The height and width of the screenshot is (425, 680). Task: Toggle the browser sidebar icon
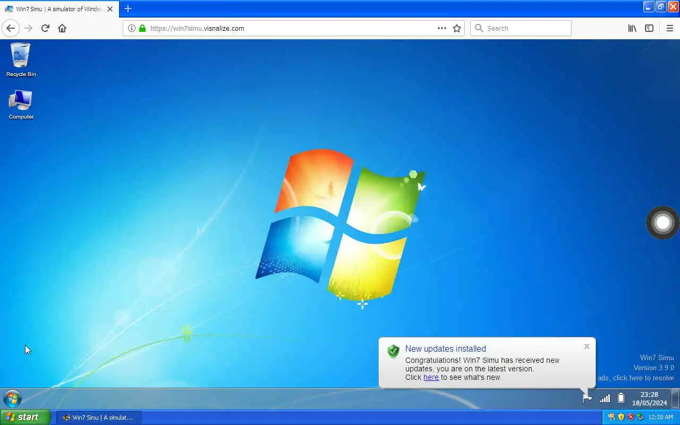tap(649, 28)
